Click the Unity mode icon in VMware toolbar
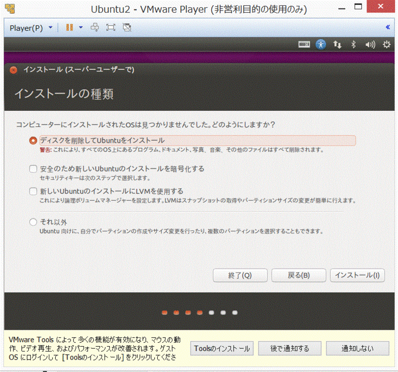Screen dimensions: 398x372 [127, 27]
